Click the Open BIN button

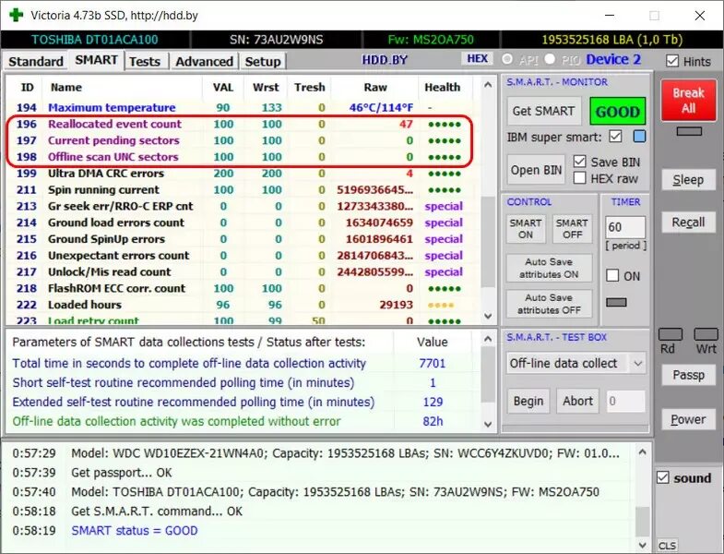[536, 170]
